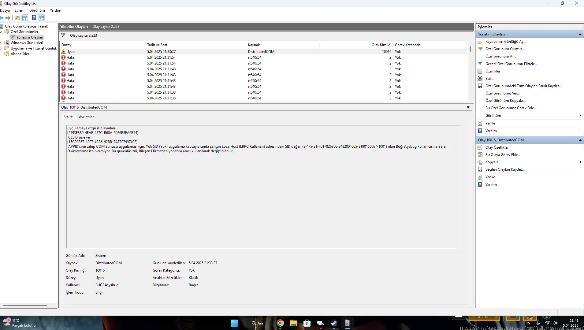Open the Microsoft Store taskbar icon
Screen dimensions: 584x330
pyautogui.click(x=307, y=323)
